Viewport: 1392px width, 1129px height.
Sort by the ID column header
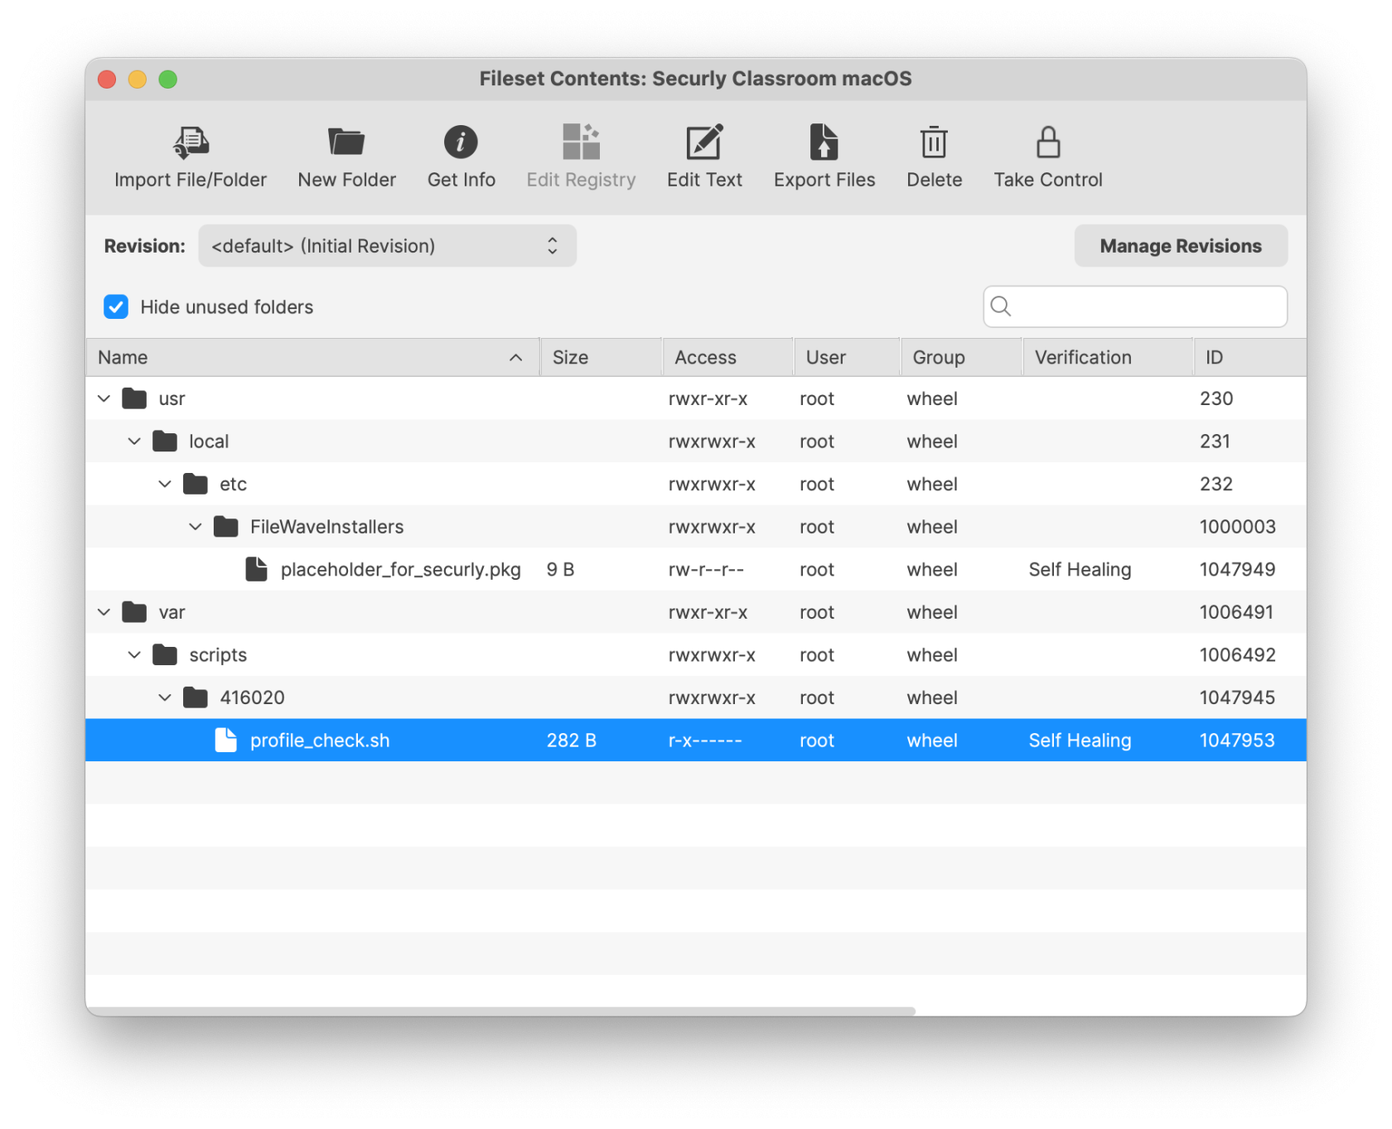pos(1250,358)
